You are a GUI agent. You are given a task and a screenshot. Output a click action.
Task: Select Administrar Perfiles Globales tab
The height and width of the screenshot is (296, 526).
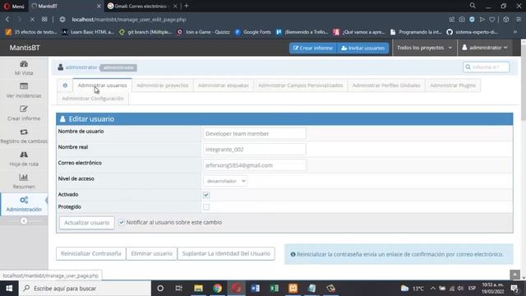386,86
